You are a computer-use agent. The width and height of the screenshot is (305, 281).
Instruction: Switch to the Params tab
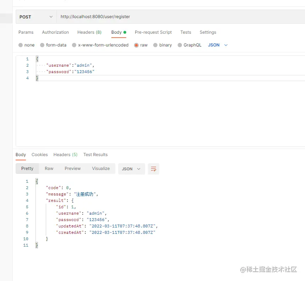(26, 32)
